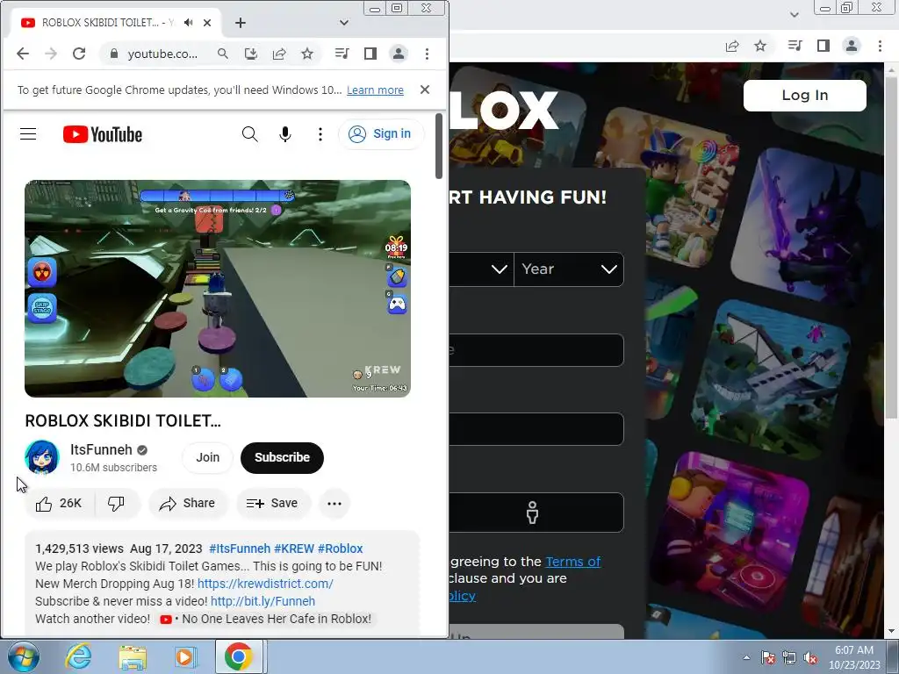Sign in to YouTube
Screen dimensions: 899x674
coord(381,134)
